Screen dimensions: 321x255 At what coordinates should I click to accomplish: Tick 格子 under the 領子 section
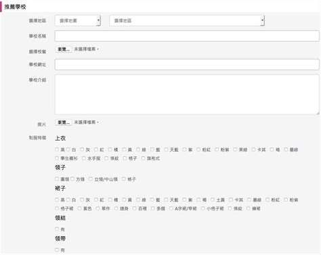[124, 179]
